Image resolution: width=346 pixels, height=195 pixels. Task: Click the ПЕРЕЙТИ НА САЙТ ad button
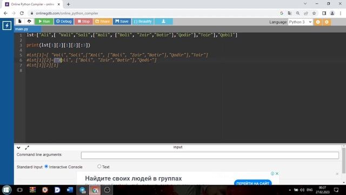pyautogui.click(x=252, y=183)
